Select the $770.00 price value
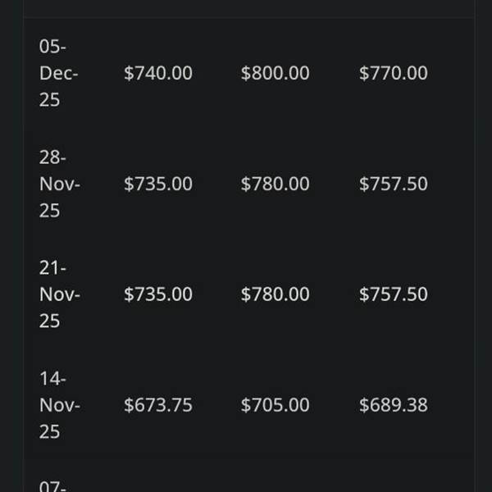This screenshot has height=492, width=492. (x=393, y=73)
